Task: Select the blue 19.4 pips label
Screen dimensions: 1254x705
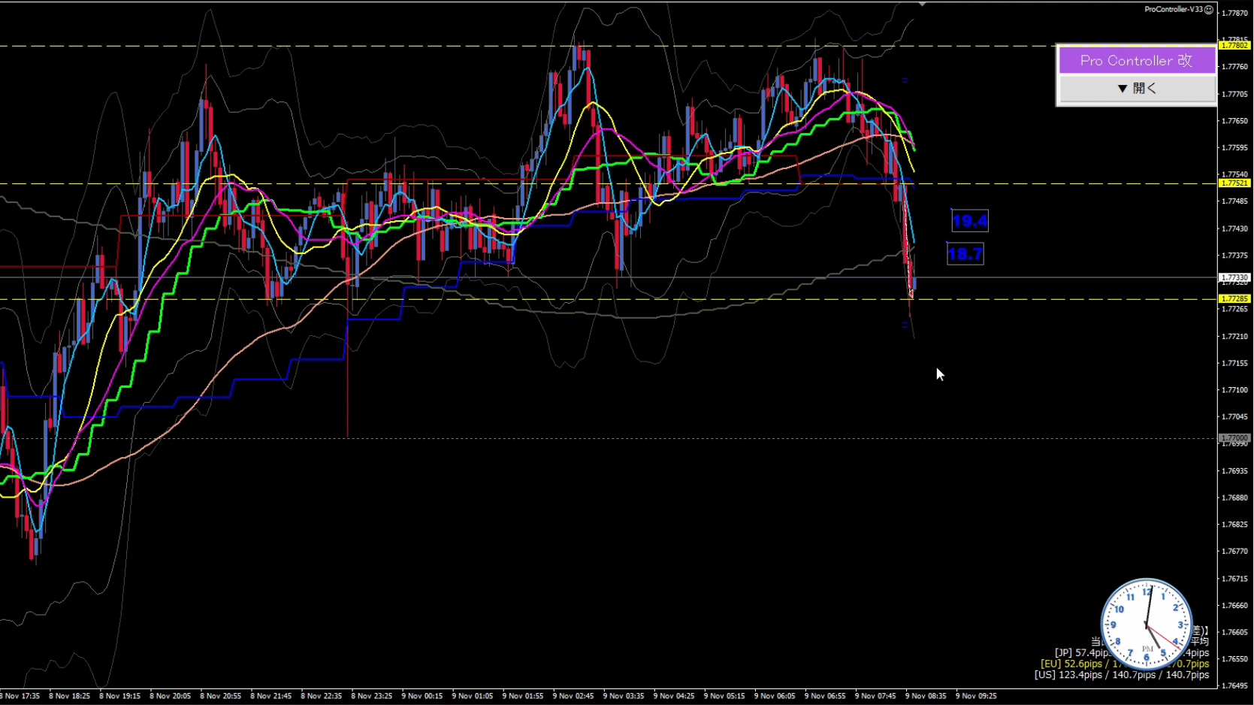Action: pos(969,221)
